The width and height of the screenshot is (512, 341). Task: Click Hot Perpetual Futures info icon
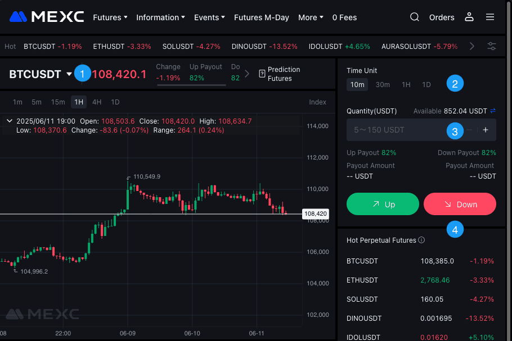coord(421,240)
